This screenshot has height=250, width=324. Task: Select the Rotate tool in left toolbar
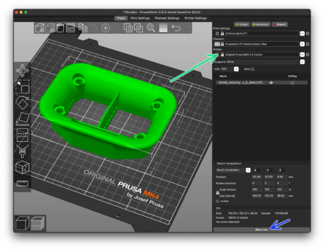(x=22, y=102)
